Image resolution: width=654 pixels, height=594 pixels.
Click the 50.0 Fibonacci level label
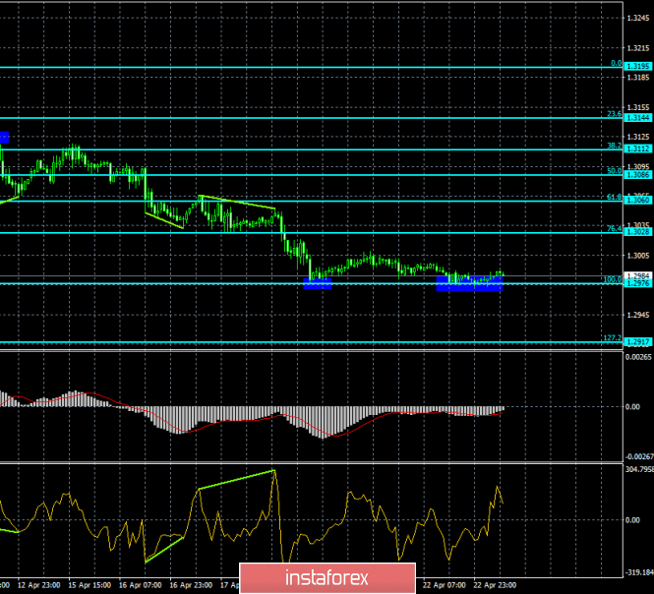click(613, 170)
